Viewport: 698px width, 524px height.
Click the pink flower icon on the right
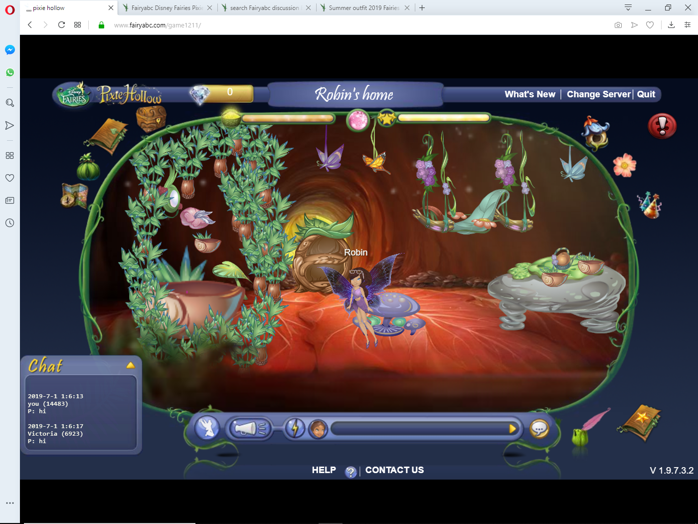[625, 166]
